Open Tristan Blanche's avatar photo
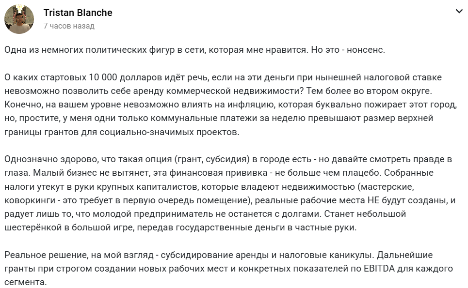The height and width of the screenshot is (288, 468). 19,19
